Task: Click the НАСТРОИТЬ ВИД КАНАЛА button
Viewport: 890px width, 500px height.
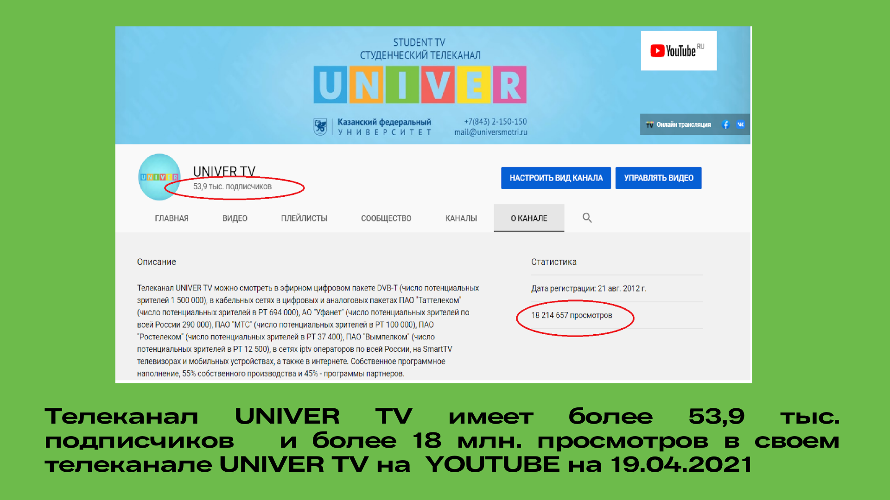Action: 556,178
